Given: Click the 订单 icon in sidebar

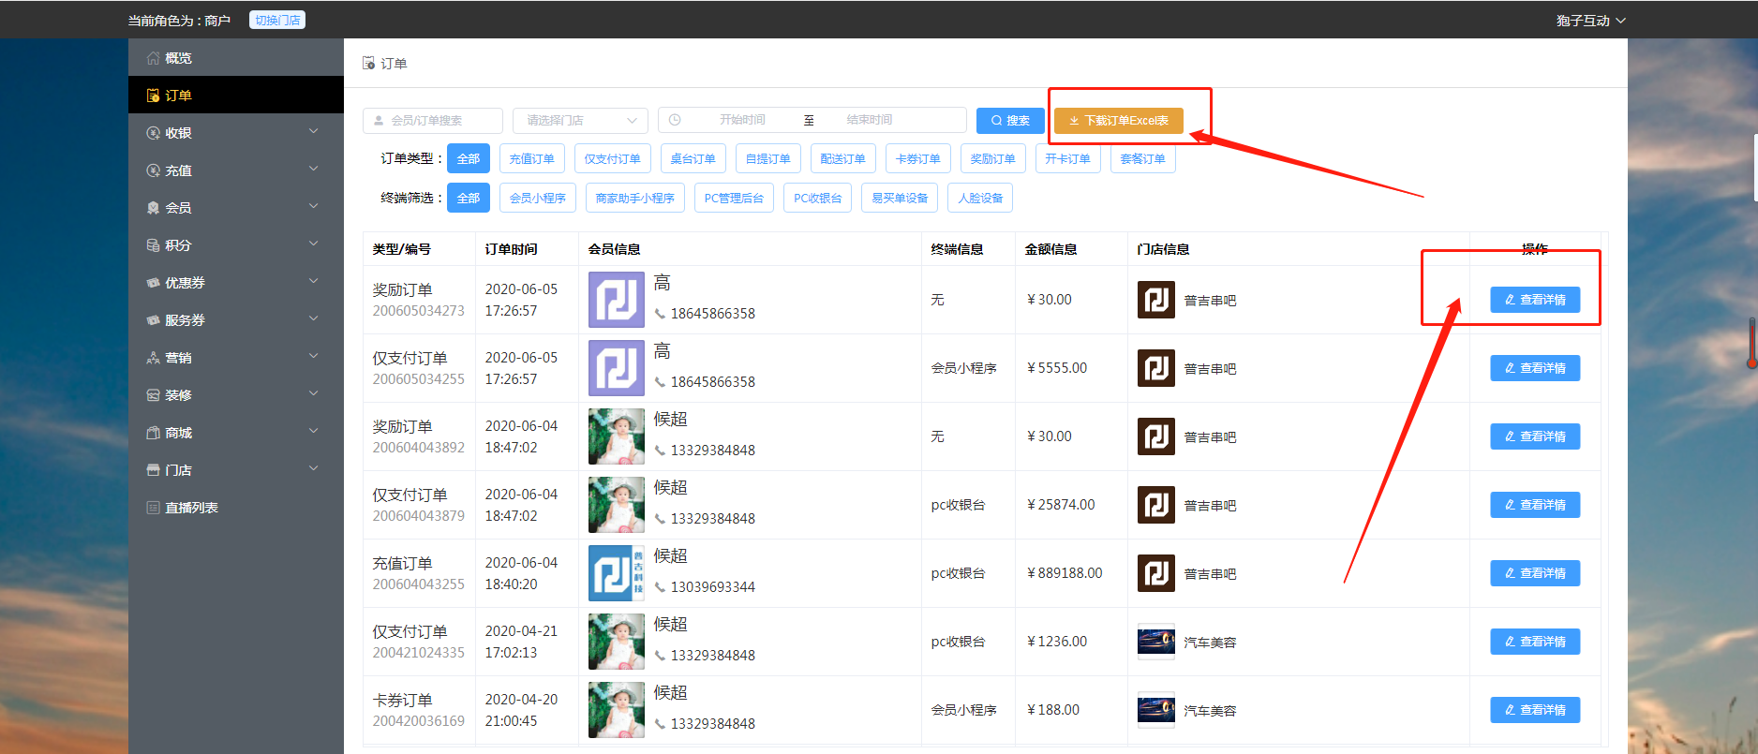Looking at the screenshot, I should pos(153,96).
